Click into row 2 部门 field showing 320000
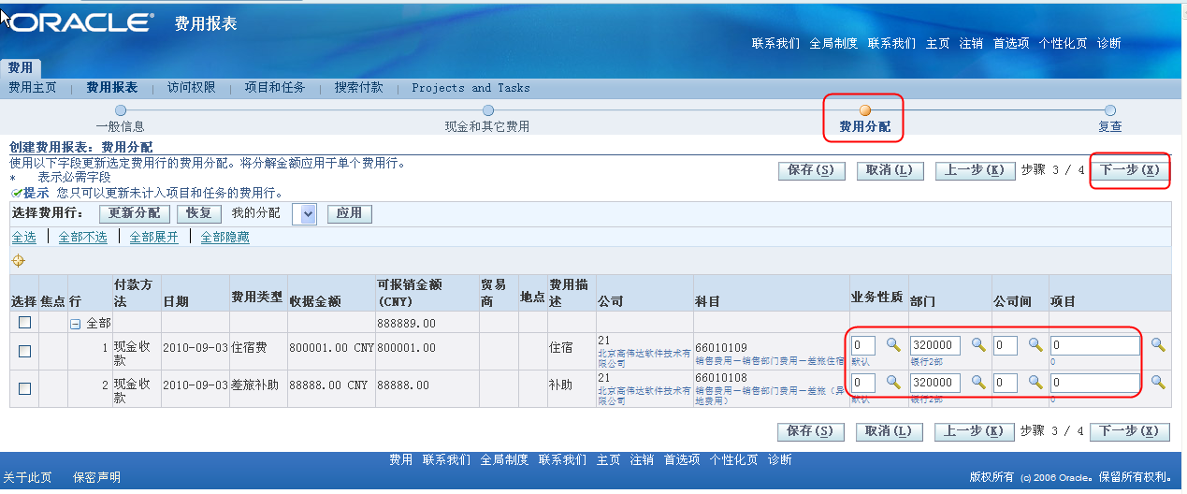The height and width of the screenshot is (494, 1187). pyautogui.click(x=934, y=383)
